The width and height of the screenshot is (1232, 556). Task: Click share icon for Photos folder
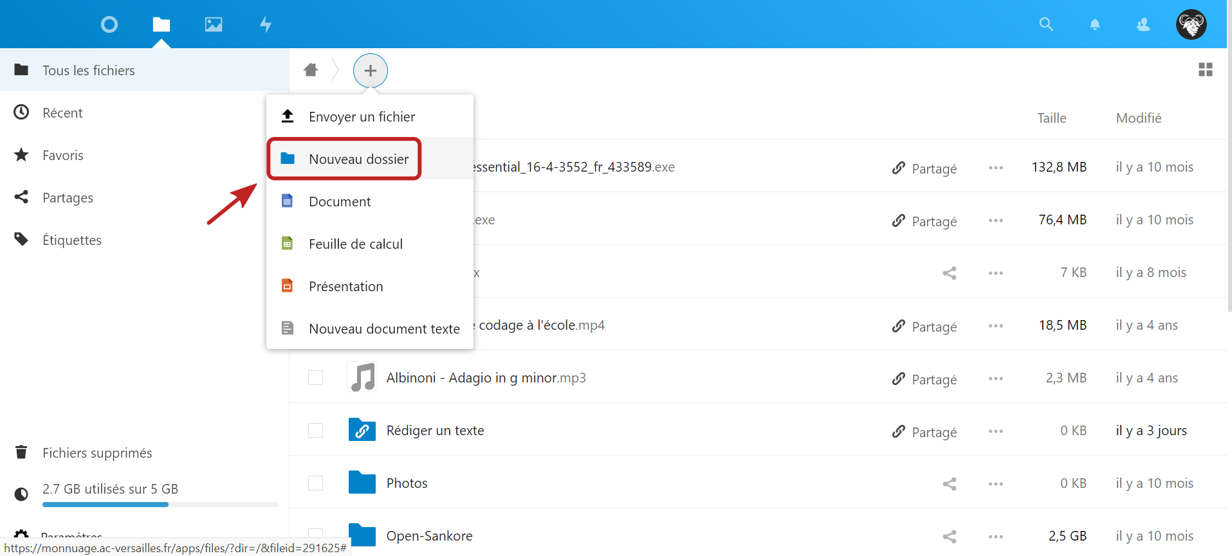949,483
